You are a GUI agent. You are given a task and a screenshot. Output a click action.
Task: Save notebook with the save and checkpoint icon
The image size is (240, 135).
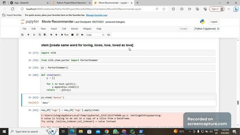(22, 35)
